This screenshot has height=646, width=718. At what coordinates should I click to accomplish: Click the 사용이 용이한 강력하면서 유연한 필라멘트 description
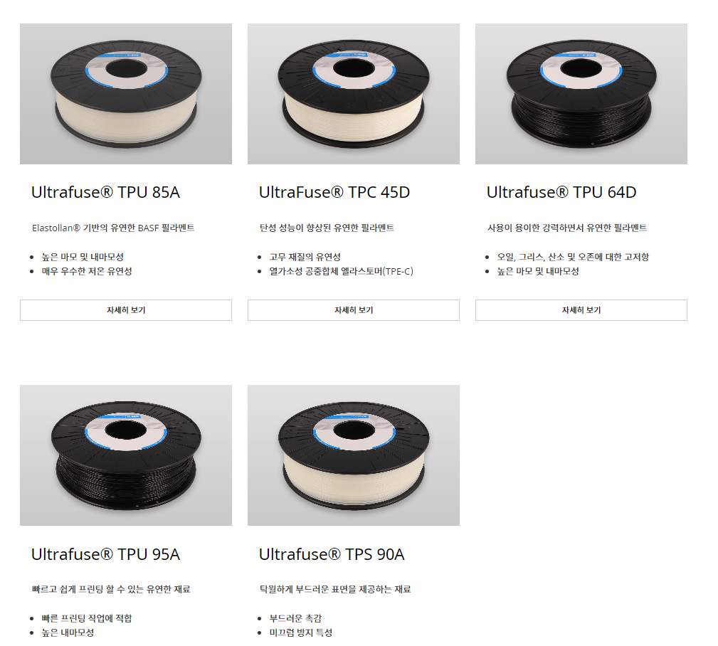(x=567, y=228)
